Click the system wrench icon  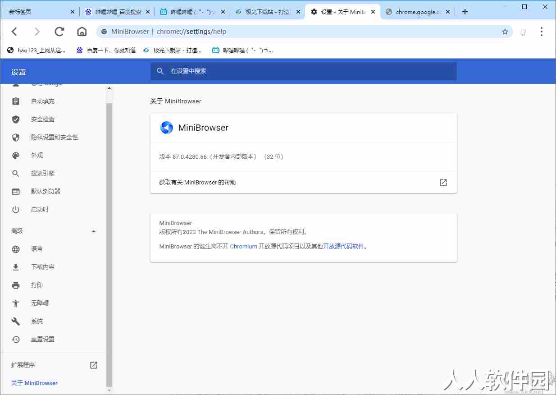pyautogui.click(x=16, y=321)
